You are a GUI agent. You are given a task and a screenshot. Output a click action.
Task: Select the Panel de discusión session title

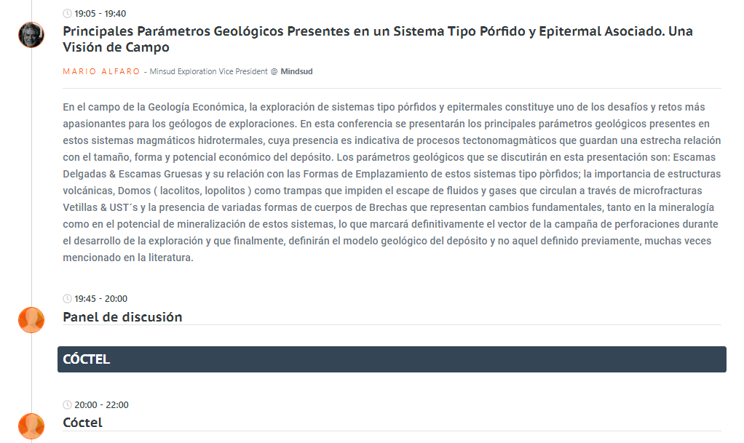[122, 316]
